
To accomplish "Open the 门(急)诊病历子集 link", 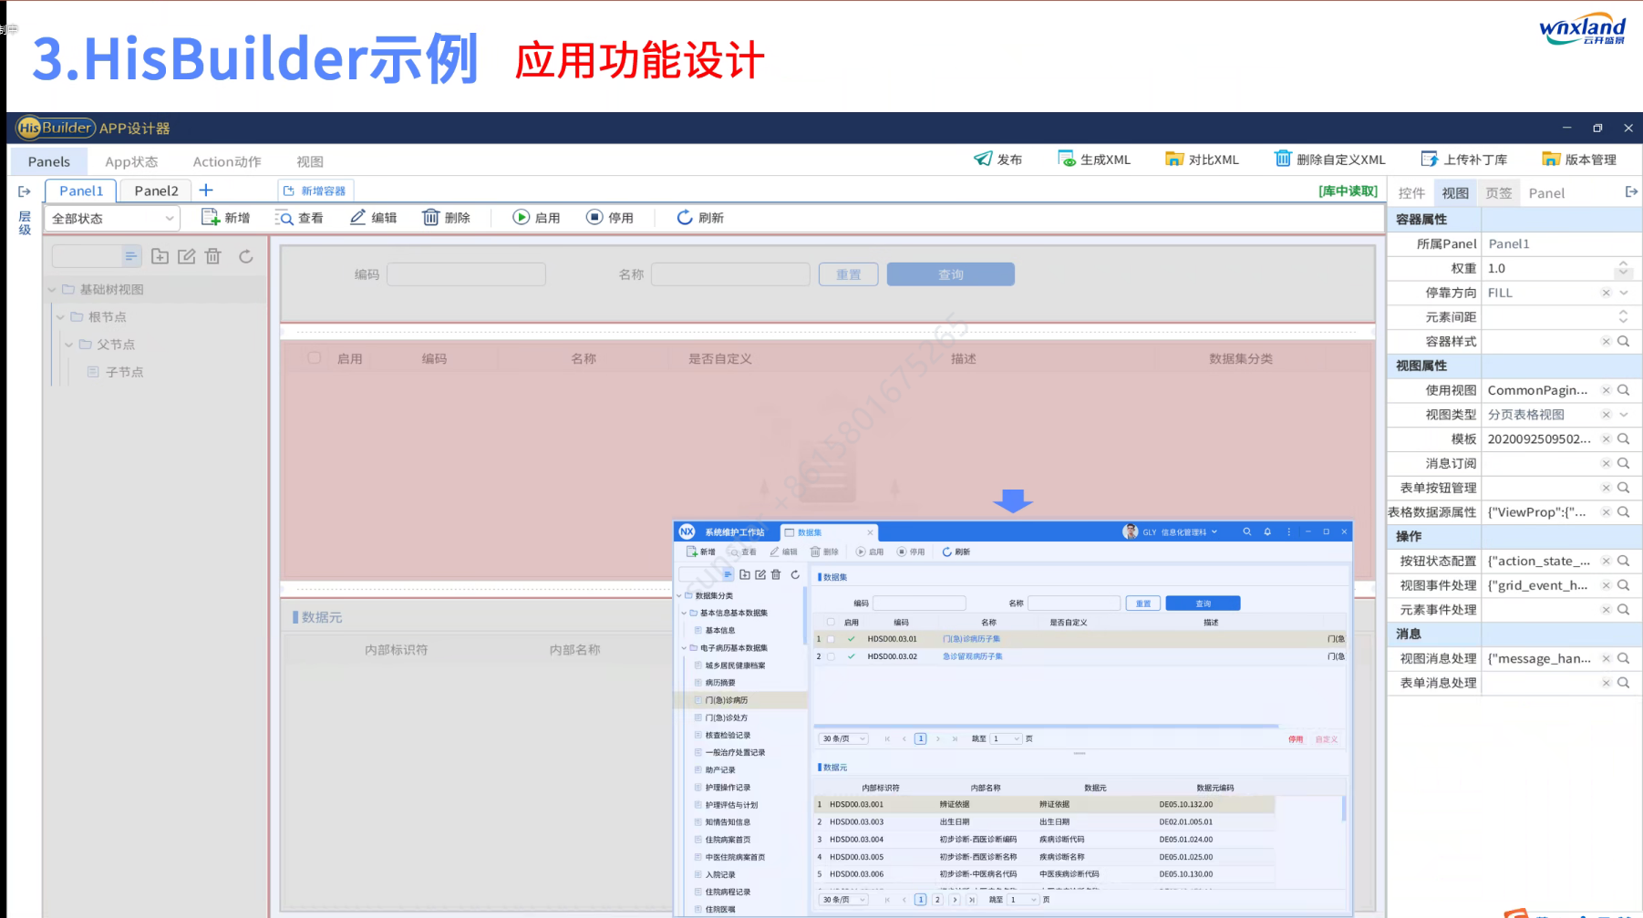I will coord(971,639).
